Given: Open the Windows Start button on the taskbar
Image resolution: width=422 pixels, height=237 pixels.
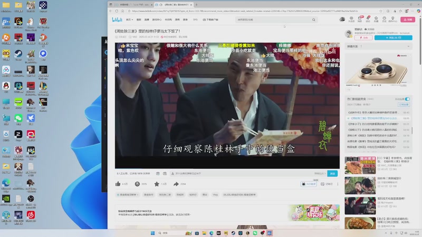Looking at the screenshot, I should point(152,233).
